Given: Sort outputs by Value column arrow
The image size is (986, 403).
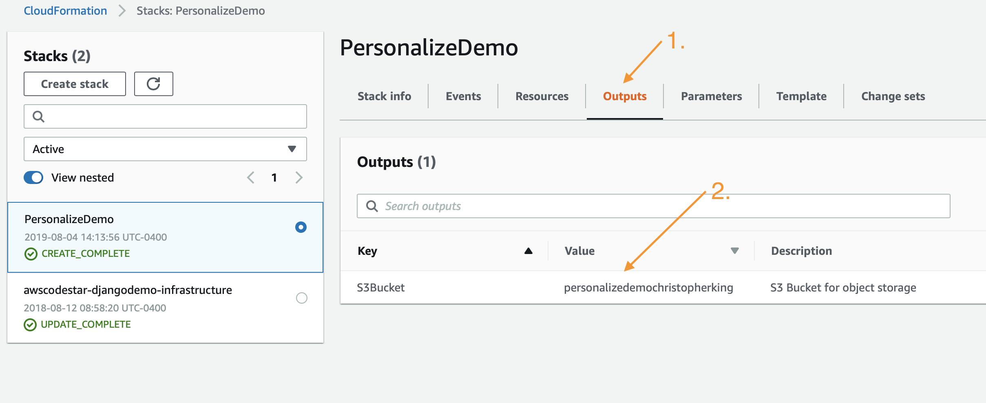Looking at the screenshot, I should point(735,251).
